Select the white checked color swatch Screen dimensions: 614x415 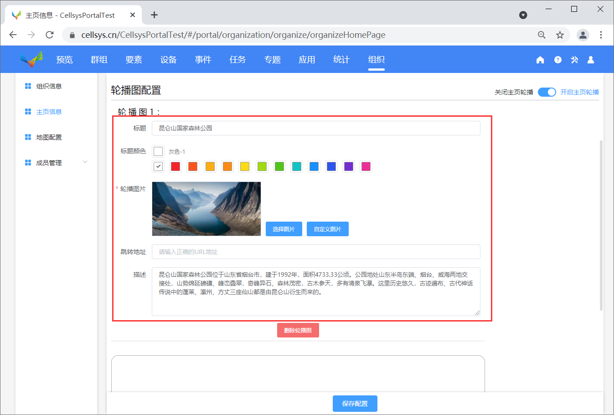(158, 166)
